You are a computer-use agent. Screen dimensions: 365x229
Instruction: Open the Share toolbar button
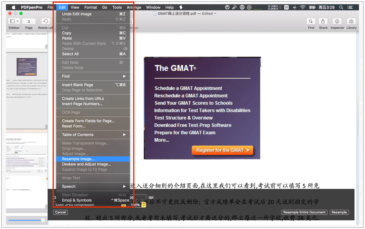tap(323, 21)
